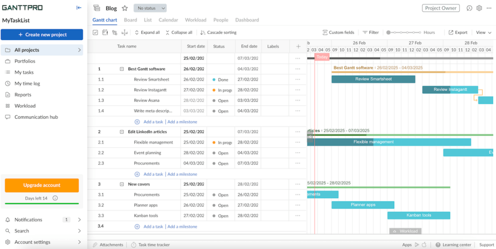
Task: Click the Today marker on the timeline
Action: (322, 57)
